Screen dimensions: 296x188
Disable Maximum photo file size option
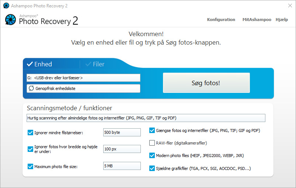coord(30,166)
